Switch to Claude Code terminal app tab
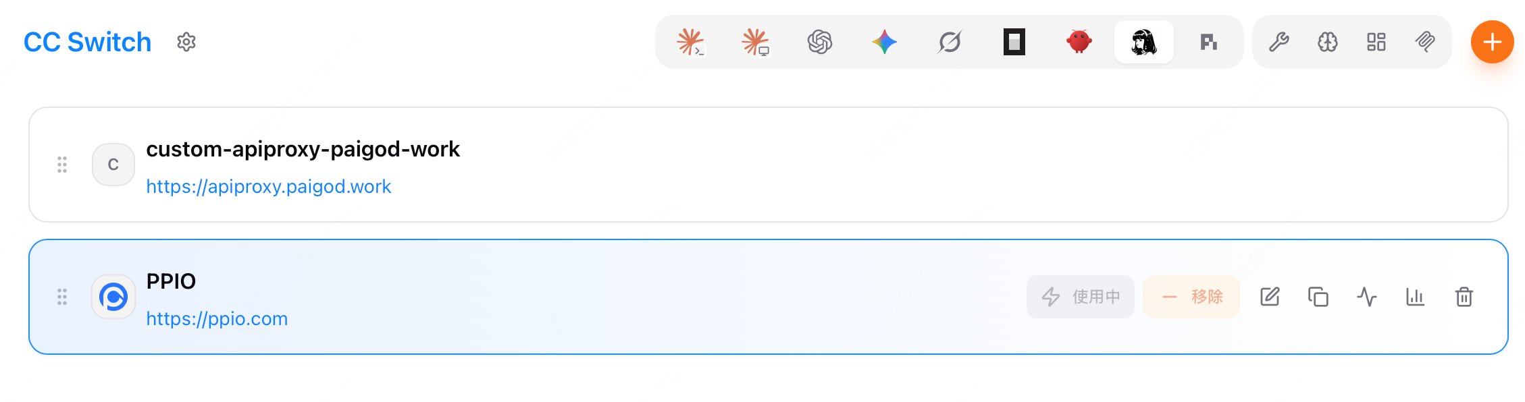Image resolution: width=1525 pixels, height=402 pixels. click(690, 42)
